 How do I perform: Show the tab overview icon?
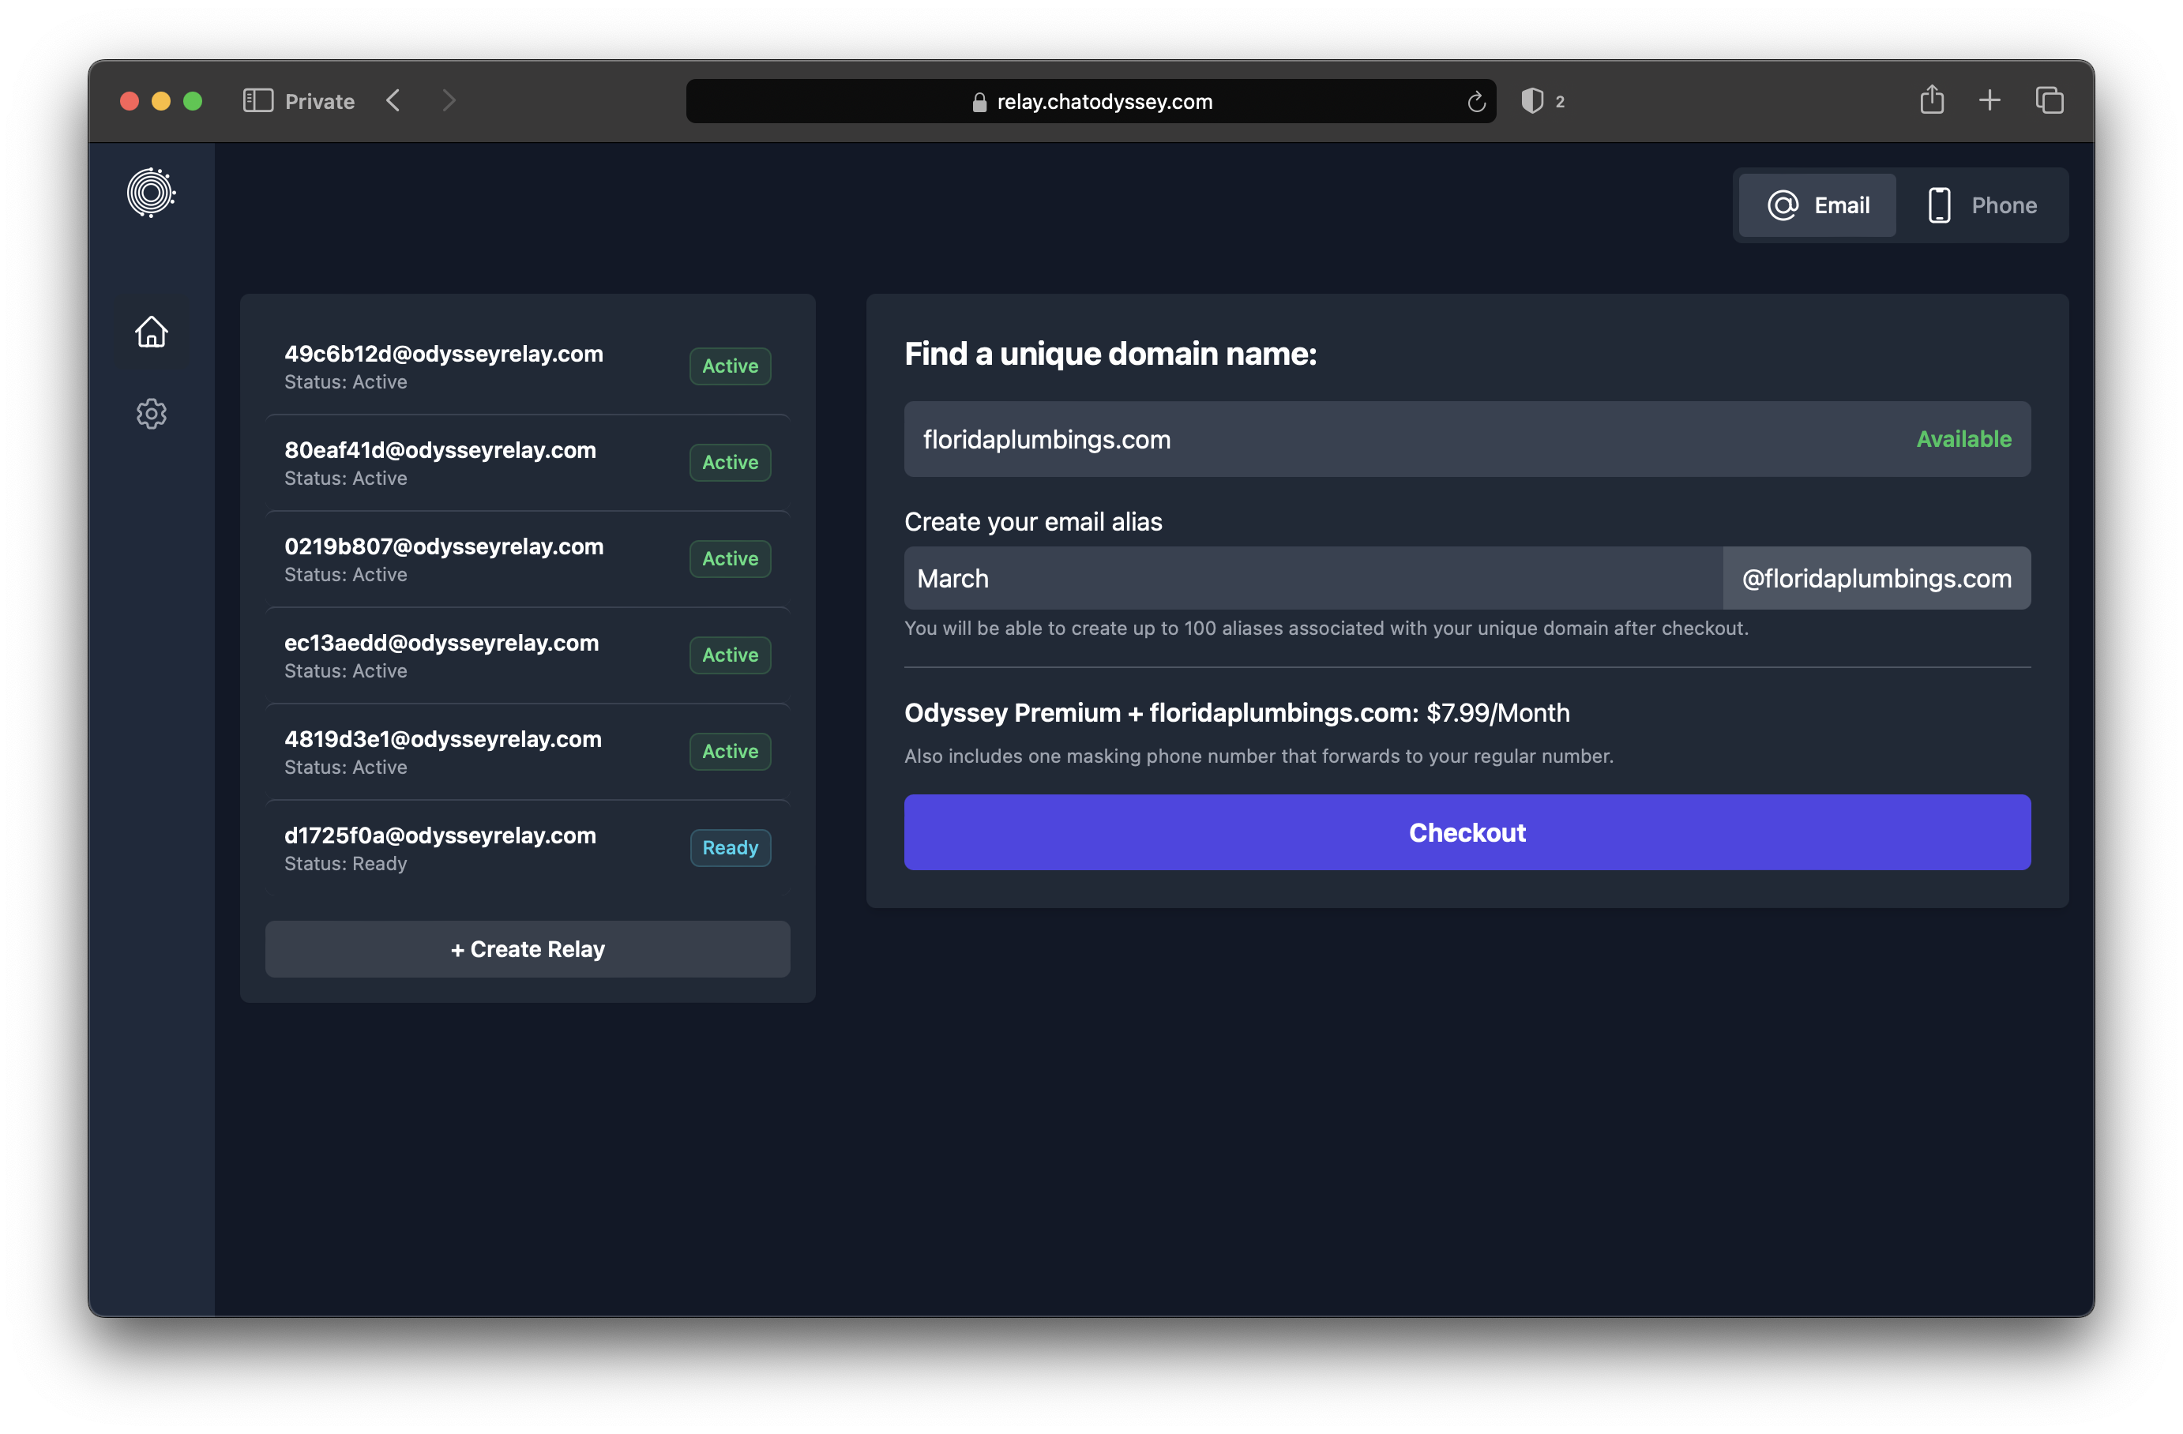tap(2049, 100)
